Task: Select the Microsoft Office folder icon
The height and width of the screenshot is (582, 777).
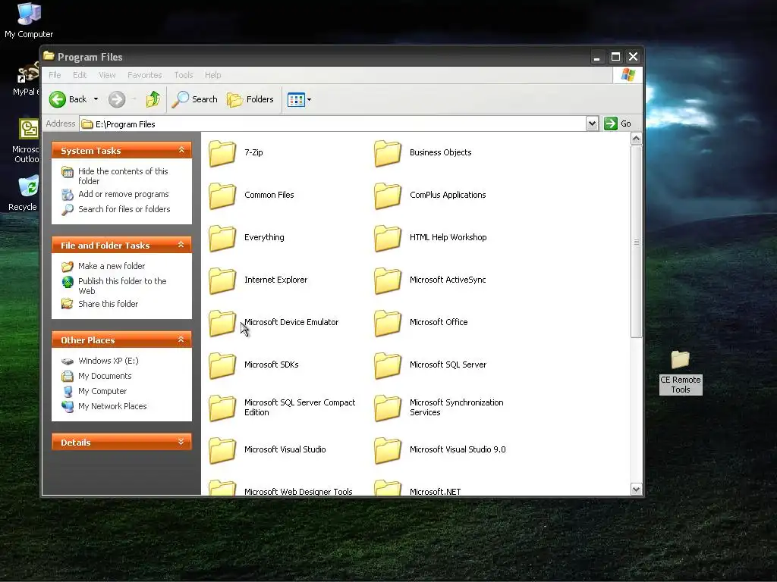Action: pos(388,323)
